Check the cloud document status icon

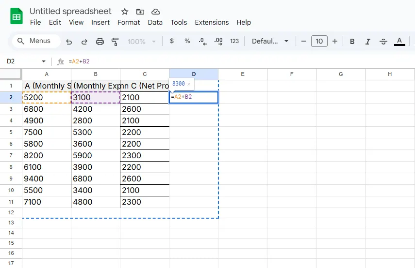(x=155, y=12)
